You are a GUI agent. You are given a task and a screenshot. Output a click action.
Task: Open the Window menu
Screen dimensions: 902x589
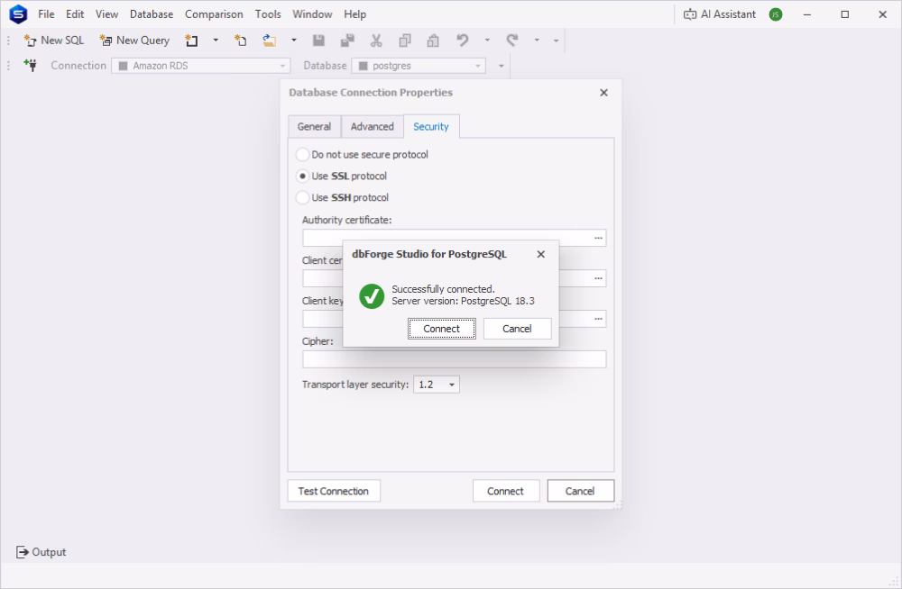312,14
